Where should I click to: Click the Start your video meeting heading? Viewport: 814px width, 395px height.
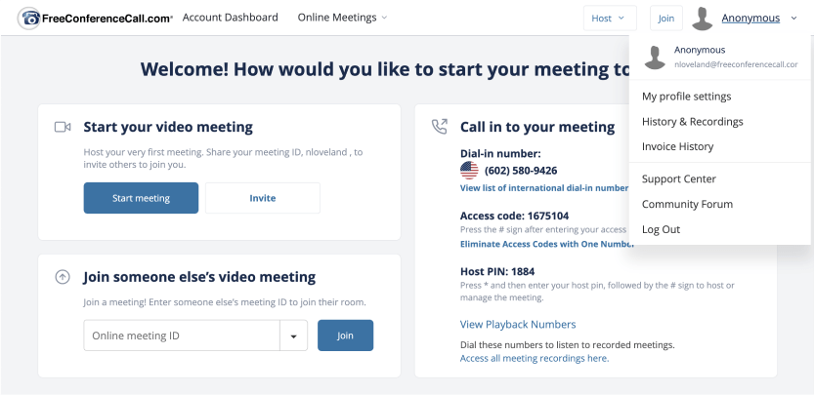point(168,127)
